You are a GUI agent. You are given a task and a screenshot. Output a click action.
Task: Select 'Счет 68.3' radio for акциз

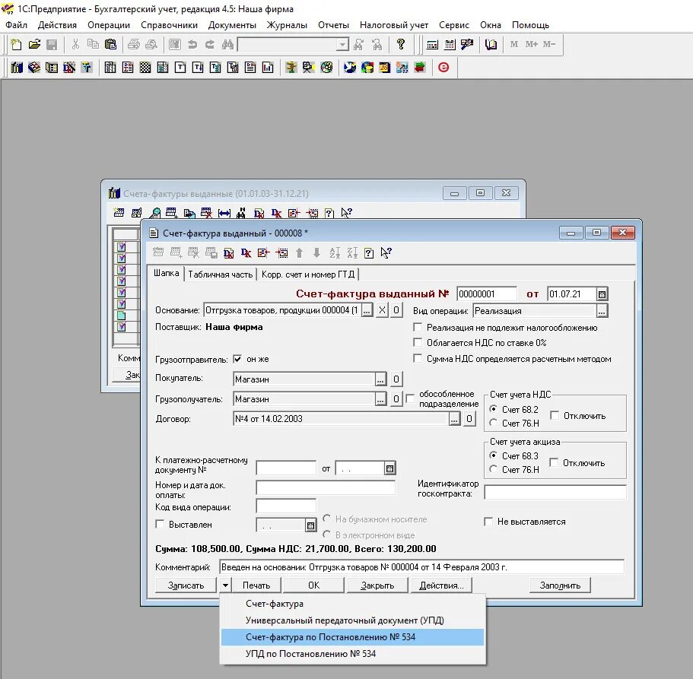click(x=493, y=455)
